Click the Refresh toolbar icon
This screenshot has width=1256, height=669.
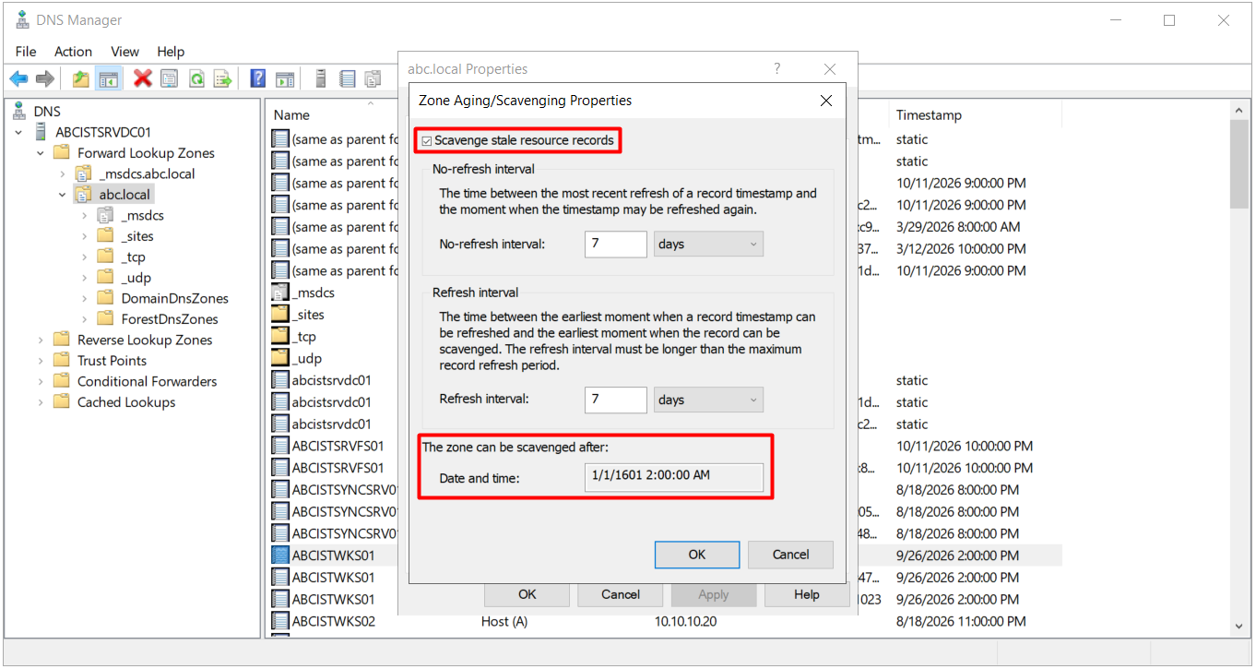coord(196,78)
